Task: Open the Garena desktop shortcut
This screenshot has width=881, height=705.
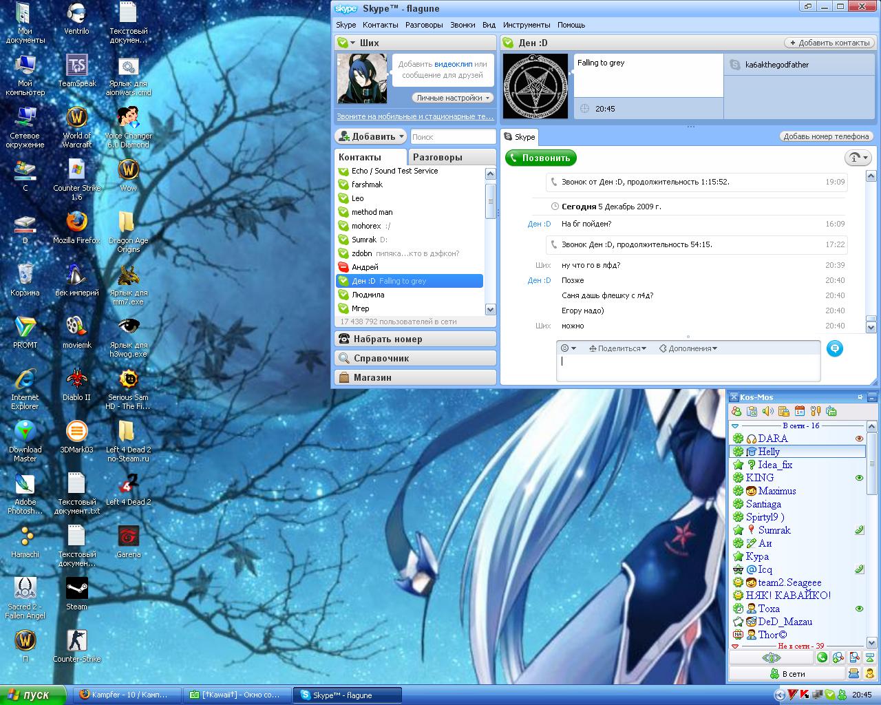Action: pyautogui.click(x=128, y=542)
